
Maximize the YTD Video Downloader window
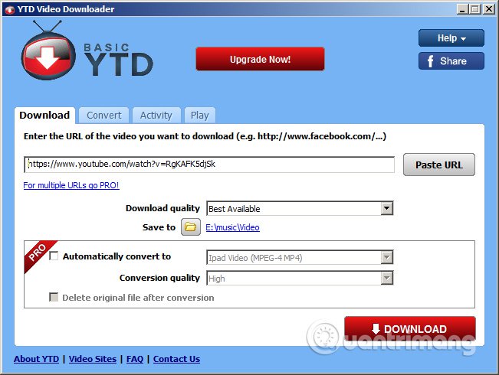475,9
